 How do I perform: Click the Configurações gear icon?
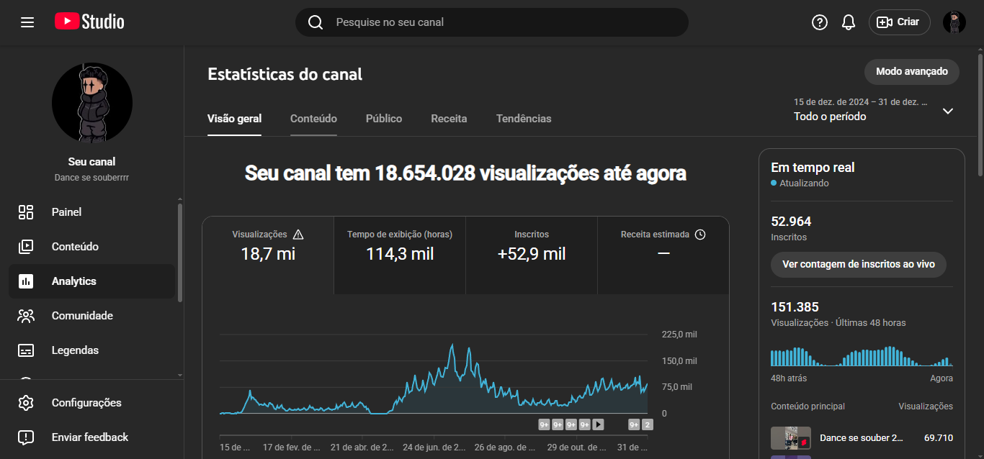pyautogui.click(x=26, y=403)
